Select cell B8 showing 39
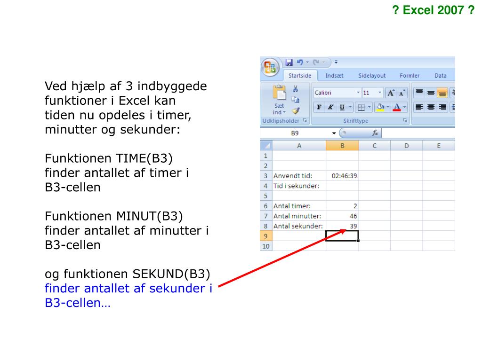Viewport: 482px width, 361px height. coord(342,226)
